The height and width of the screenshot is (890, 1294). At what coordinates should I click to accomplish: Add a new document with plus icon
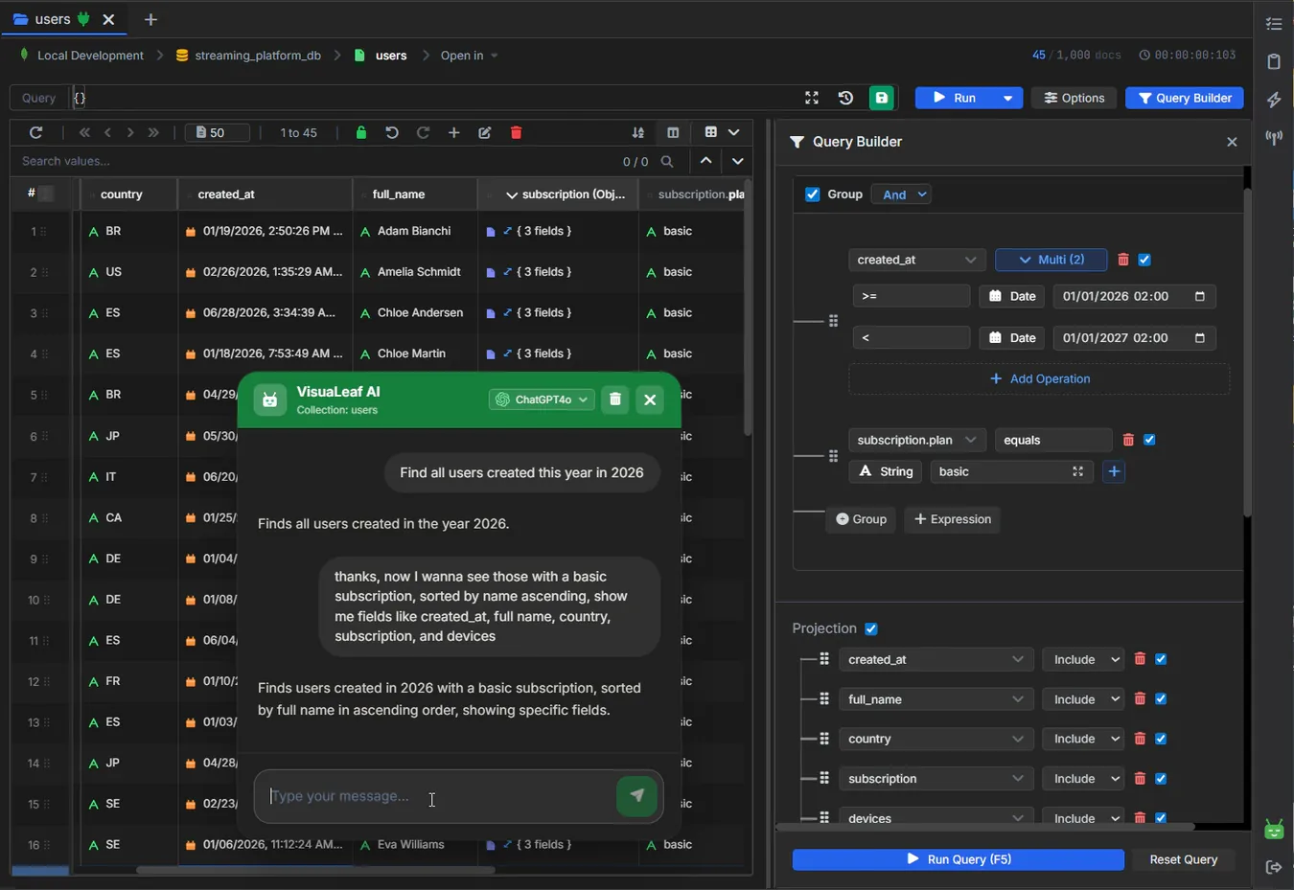click(x=454, y=133)
